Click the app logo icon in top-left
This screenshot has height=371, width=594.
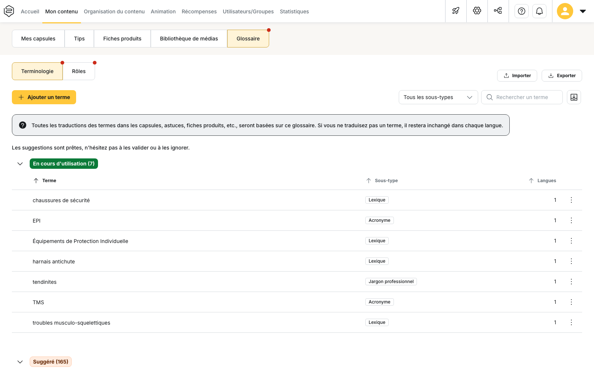click(9, 11)
